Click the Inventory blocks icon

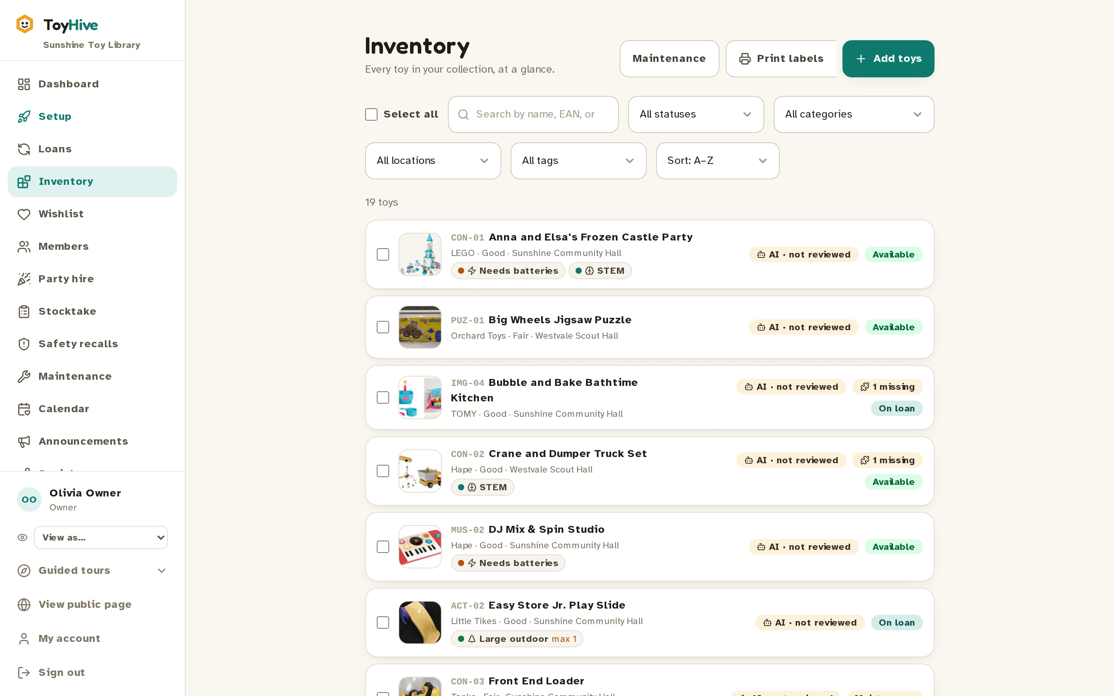click(24, 182)
